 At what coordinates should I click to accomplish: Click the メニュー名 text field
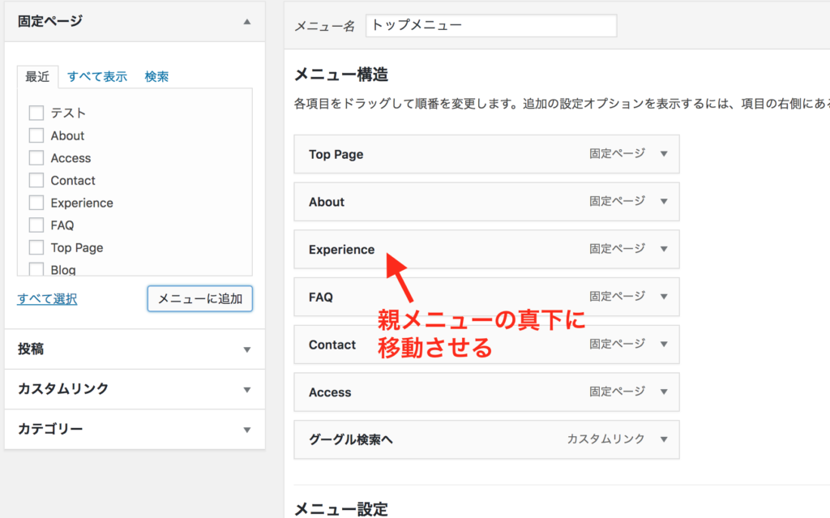491,26
